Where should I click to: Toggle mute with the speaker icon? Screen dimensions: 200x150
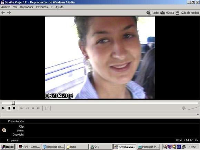tap(184, 108)
